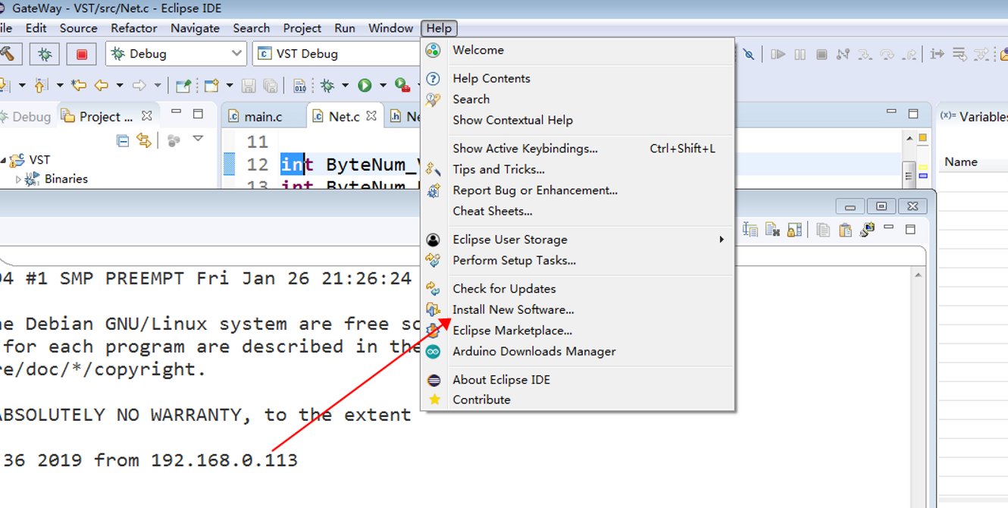Click the Terminate debug icon
1008x508 pixels.
[822, 54]
